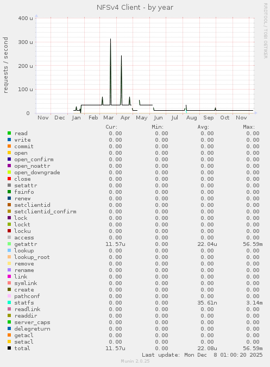270x367 pixels.
Task: Click the chart title NFSv4 Client - by year
Action: click(x=135, y=8)
